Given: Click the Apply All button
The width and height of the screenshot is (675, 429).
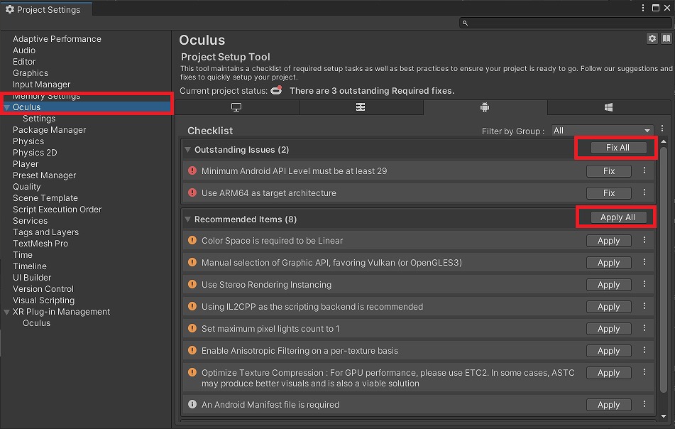Looking at the screenshot, I should (618, 217).
